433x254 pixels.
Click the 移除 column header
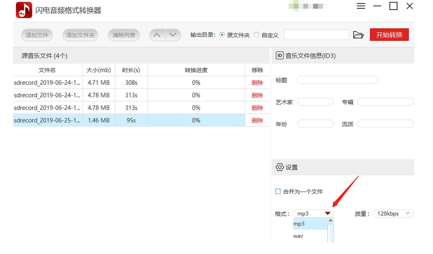pyautogui.click(x=257, y=70)
